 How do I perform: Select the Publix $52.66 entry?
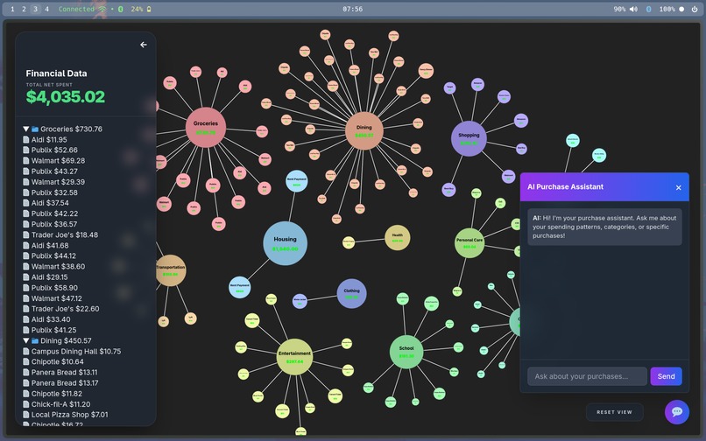coord(50,150)
